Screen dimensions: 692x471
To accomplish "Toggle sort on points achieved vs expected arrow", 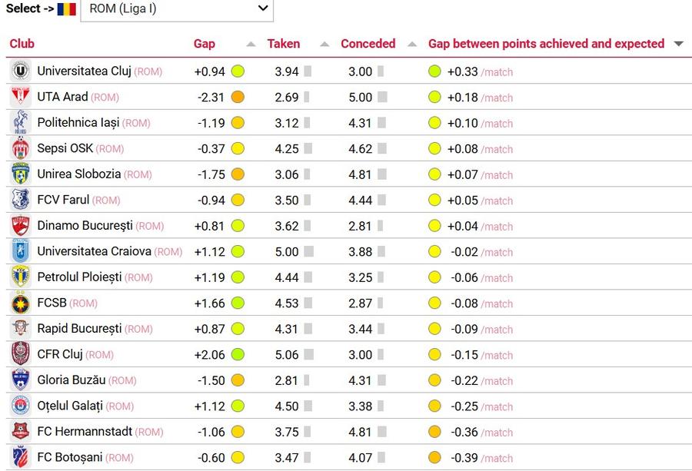I will [679, 44].
